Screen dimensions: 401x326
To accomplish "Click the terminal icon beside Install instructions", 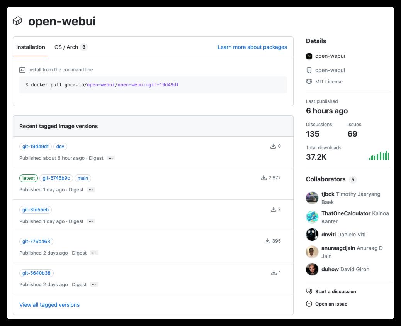I will point(22,70).
